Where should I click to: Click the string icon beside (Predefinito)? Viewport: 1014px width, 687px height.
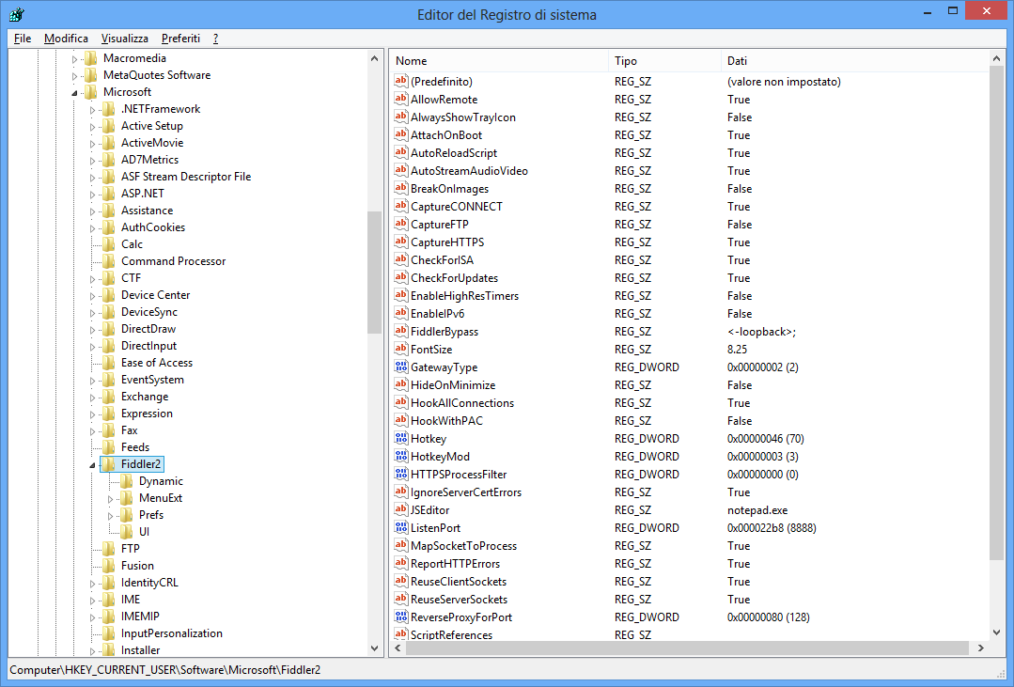pyautogui.click(x=401, y=82)
